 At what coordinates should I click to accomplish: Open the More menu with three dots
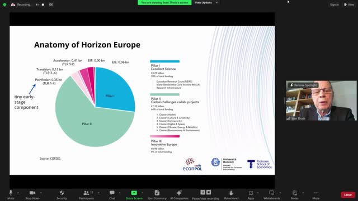coord(316,194)
